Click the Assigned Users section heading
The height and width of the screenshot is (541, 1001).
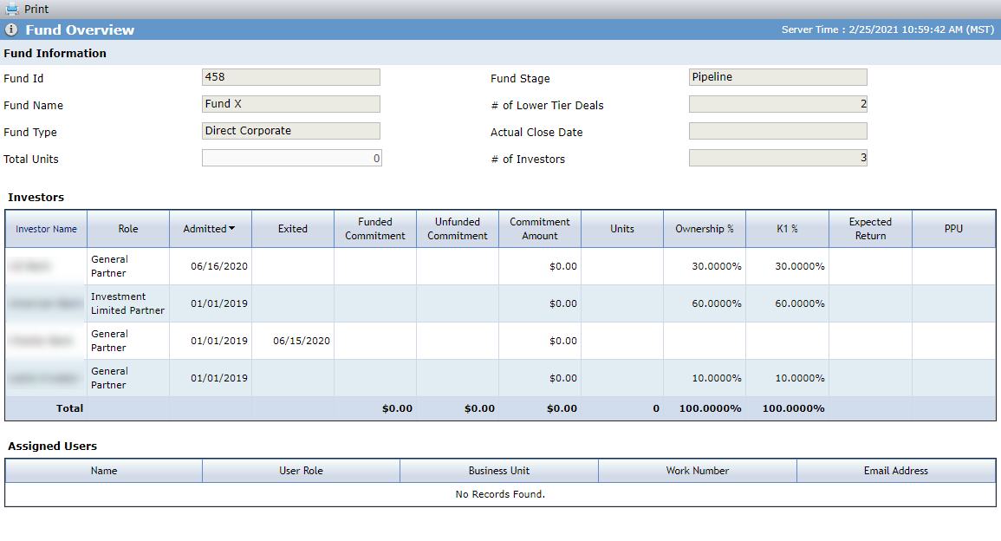(52, 446)
